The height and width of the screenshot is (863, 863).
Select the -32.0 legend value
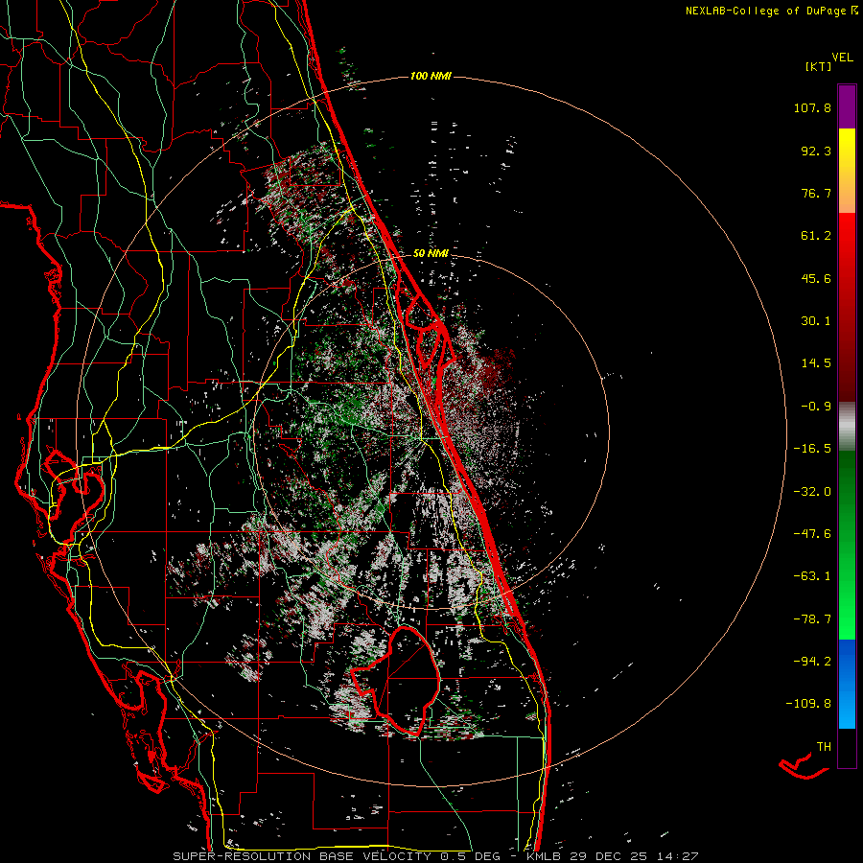click(812, 492)
